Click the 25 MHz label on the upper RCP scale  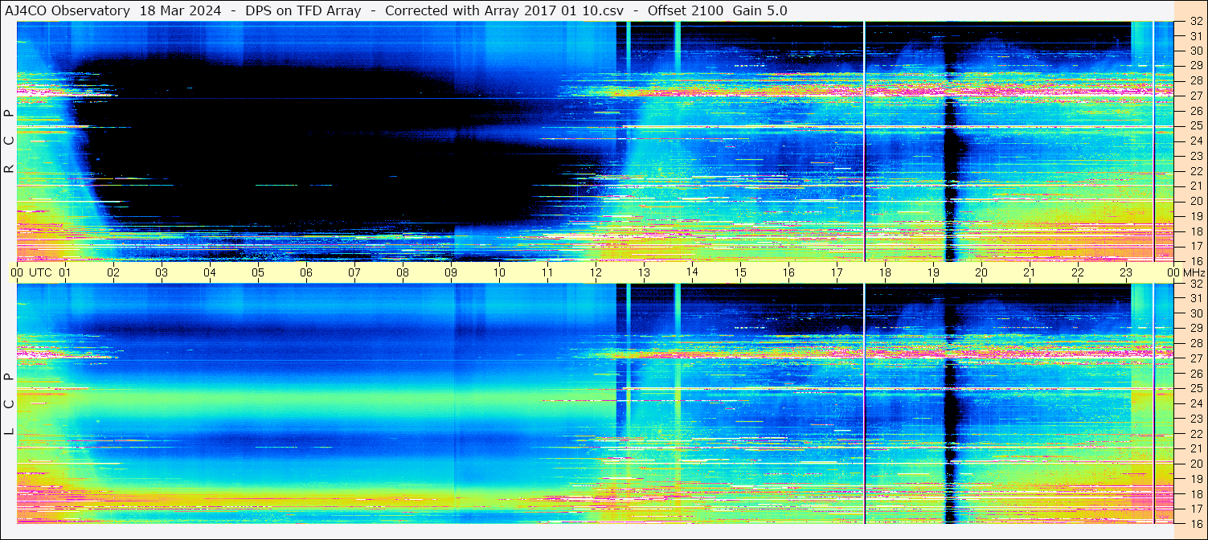[x=1194, y=125]
